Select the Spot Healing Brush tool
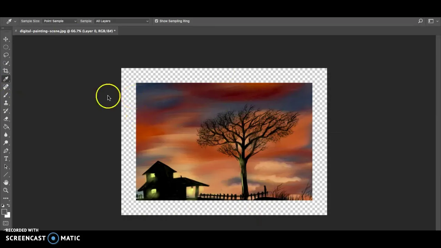This screenshot has height=248, width=441. pos(6,87)
